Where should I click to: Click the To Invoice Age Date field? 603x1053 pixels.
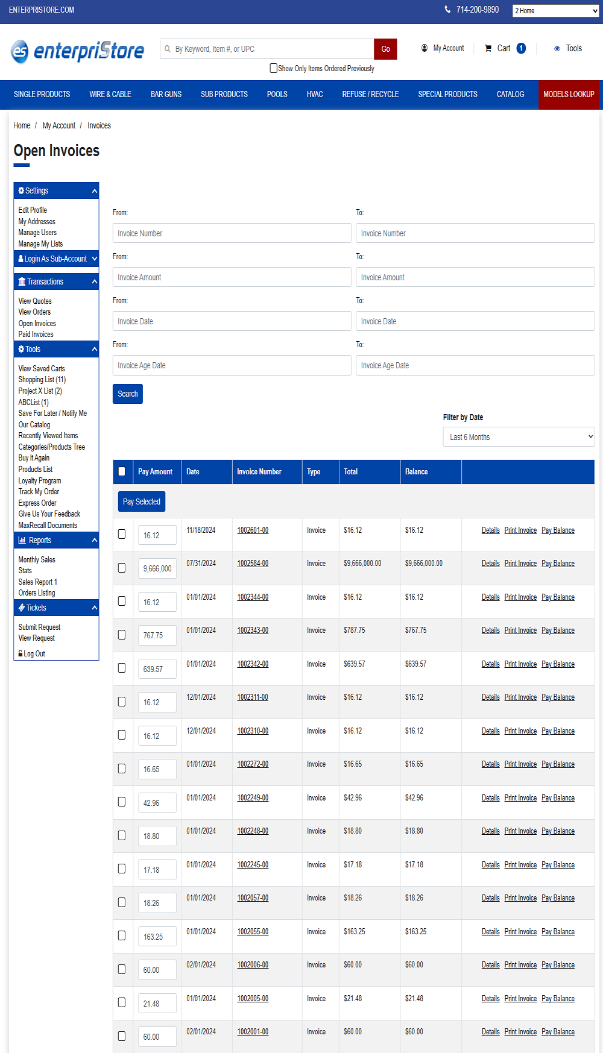click(475, 365)
